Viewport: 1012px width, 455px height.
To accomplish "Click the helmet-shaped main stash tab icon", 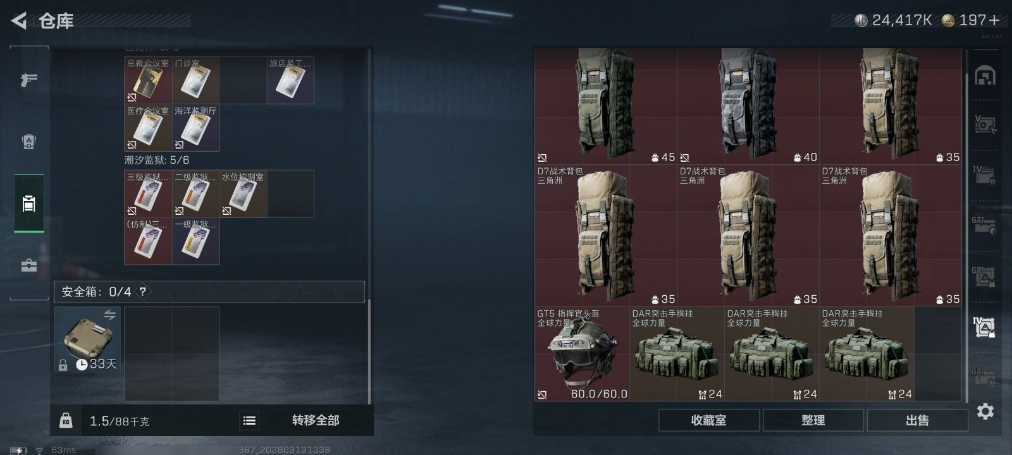I will 985,76.
